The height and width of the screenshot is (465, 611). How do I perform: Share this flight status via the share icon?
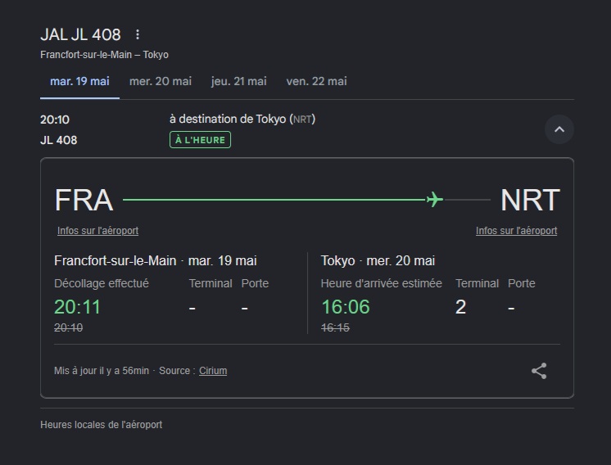click(539, 371)
